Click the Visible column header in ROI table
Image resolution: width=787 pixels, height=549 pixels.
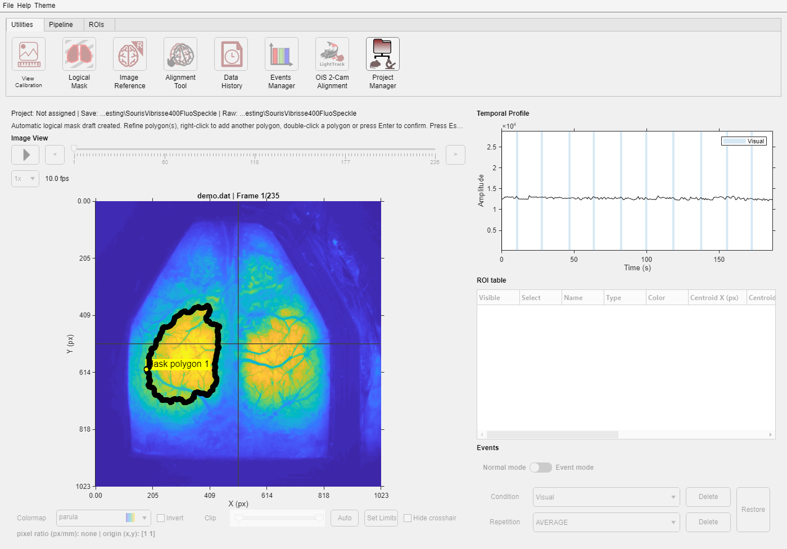[x=498, y=298]
